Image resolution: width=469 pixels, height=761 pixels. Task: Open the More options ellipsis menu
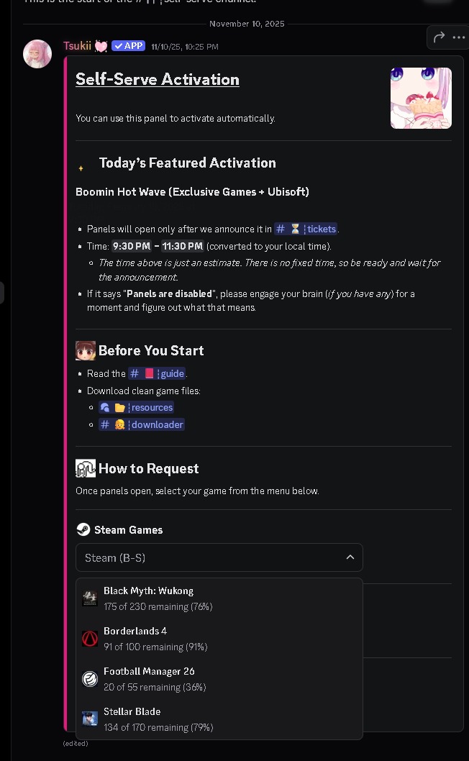[x=459, y=37]
